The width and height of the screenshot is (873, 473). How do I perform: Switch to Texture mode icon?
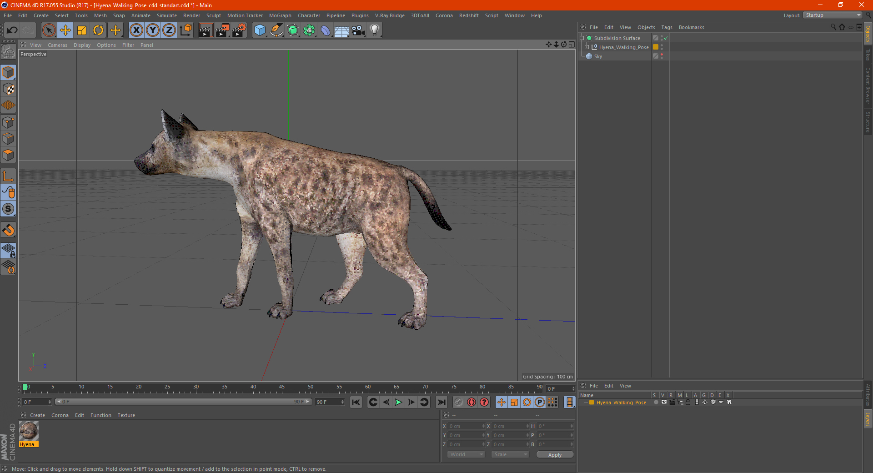click(8, 89)
